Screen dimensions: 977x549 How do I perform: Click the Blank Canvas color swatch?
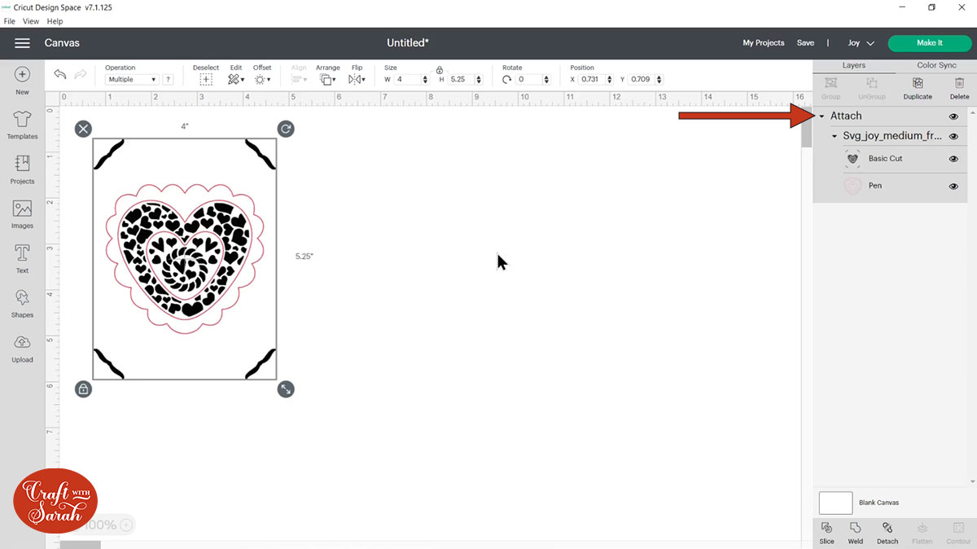point(835,503)
